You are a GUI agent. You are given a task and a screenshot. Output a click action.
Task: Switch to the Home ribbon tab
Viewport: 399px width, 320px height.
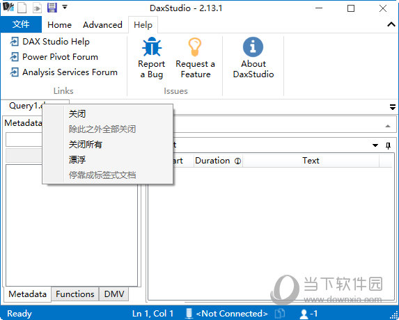pos(59,24)
